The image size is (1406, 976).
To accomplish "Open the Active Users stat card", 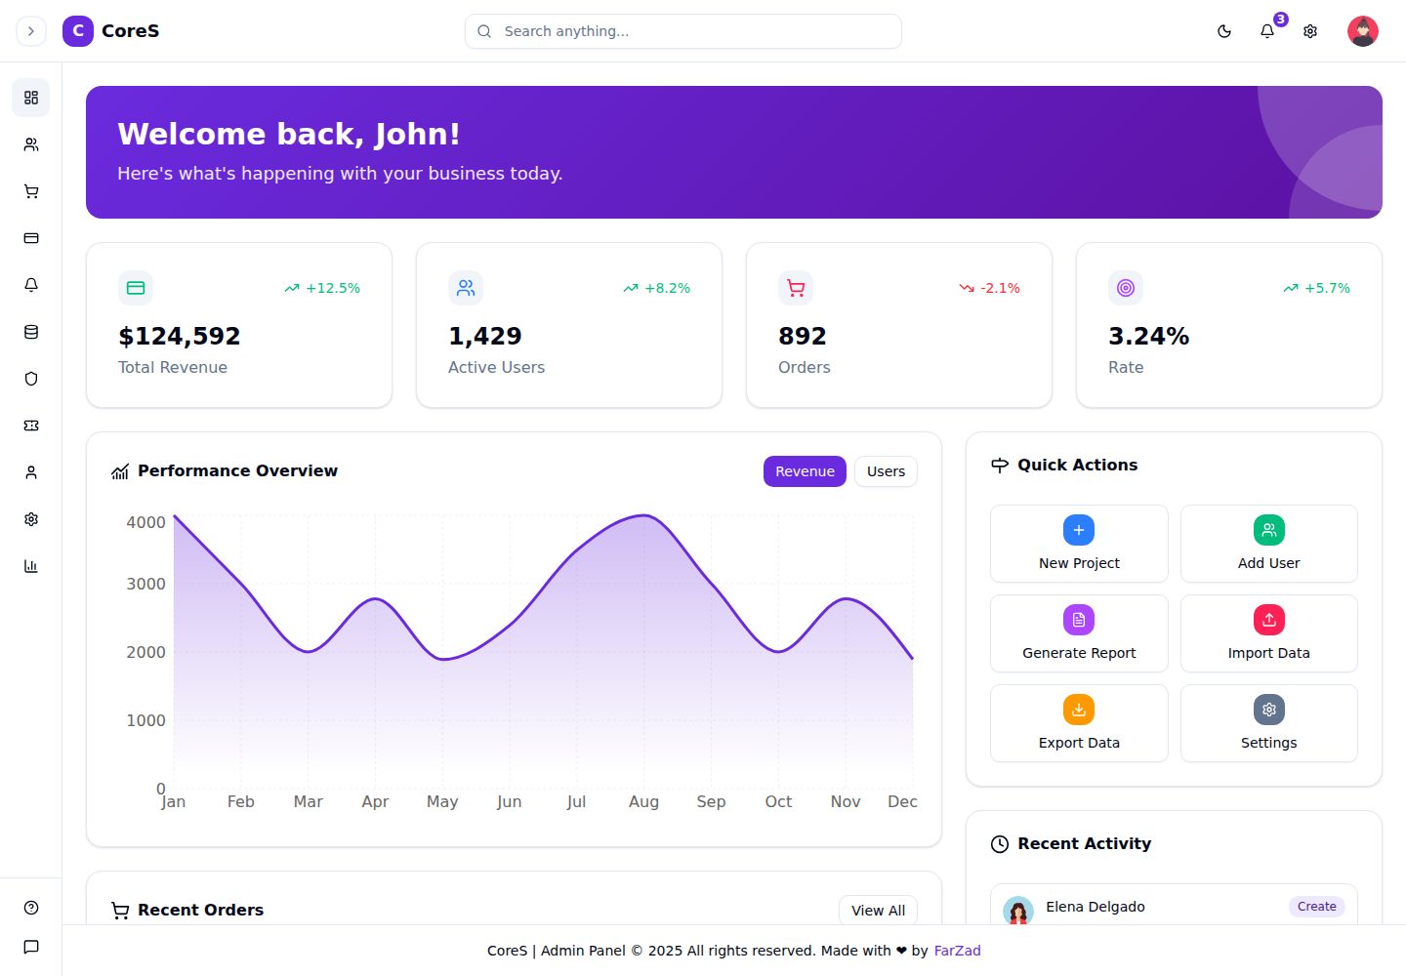I will [569, 325].
